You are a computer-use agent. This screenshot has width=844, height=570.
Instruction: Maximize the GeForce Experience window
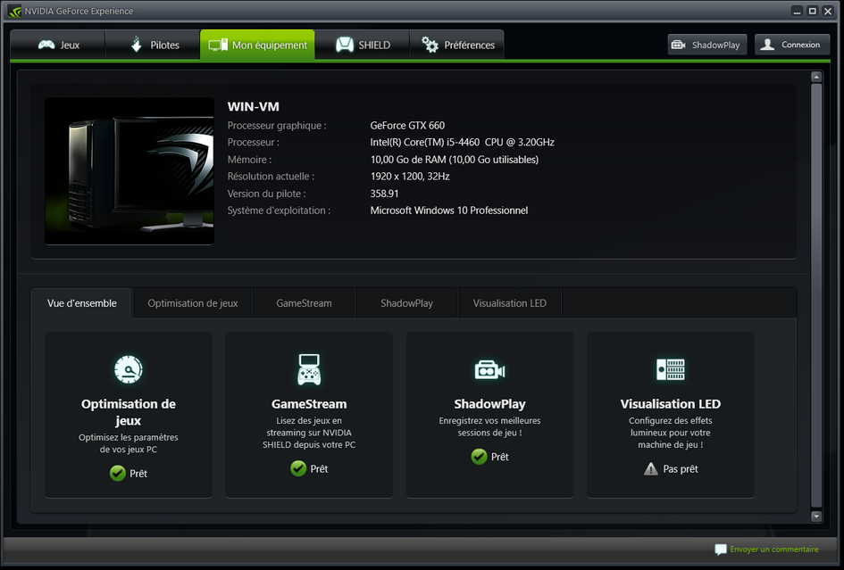pos(812,11)
